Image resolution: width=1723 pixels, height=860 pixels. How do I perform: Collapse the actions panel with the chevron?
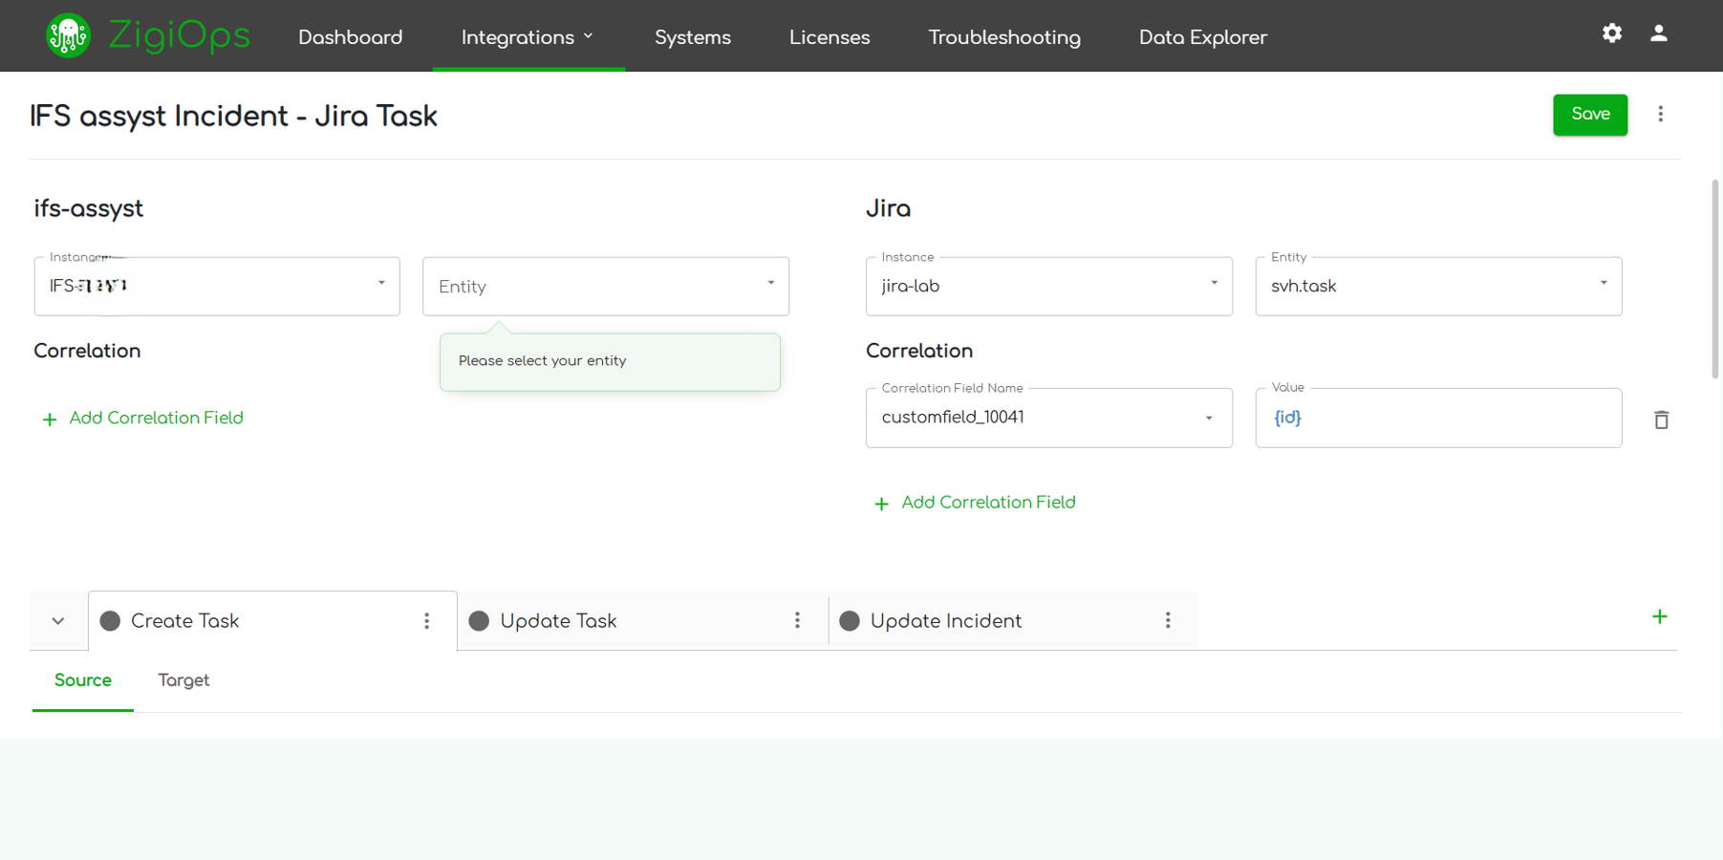tap(57, 620)
